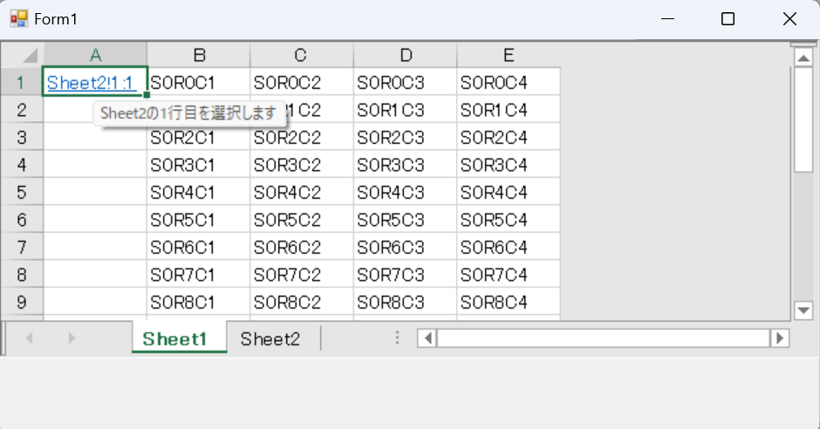The width and height of the screenshot is (820, 429).
Task: Select cell containing S0R7C4
Action: point(509,275)
